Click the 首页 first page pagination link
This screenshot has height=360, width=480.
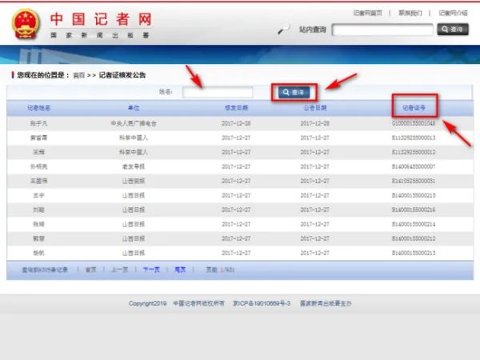pos(92,270)
